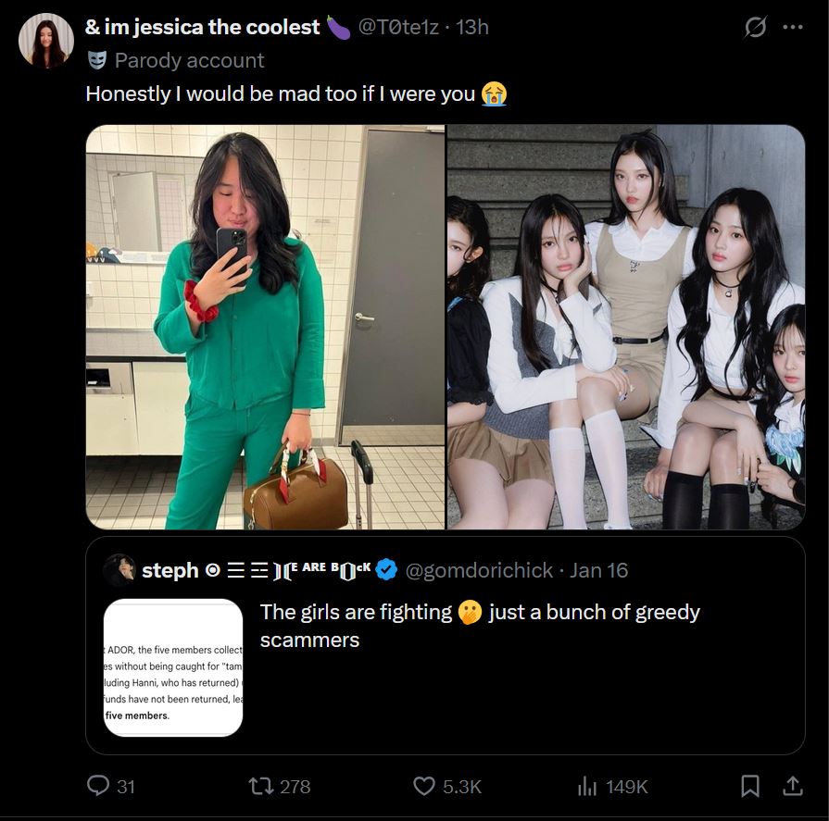Screen dimensions: 829x821
Task: Share the post with upload icon
Action: pos(792,786)
